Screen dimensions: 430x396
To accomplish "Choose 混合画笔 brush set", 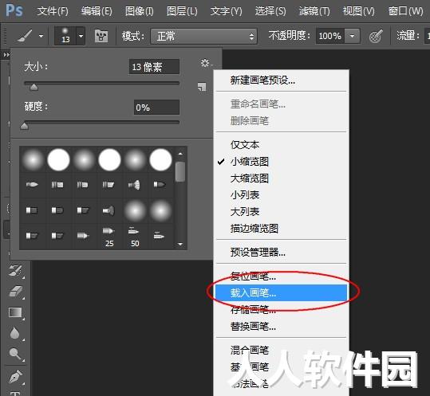I will point(282,351).
